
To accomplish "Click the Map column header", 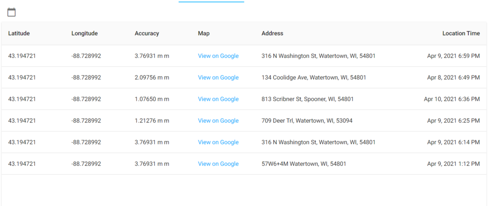I will [204, 33].
